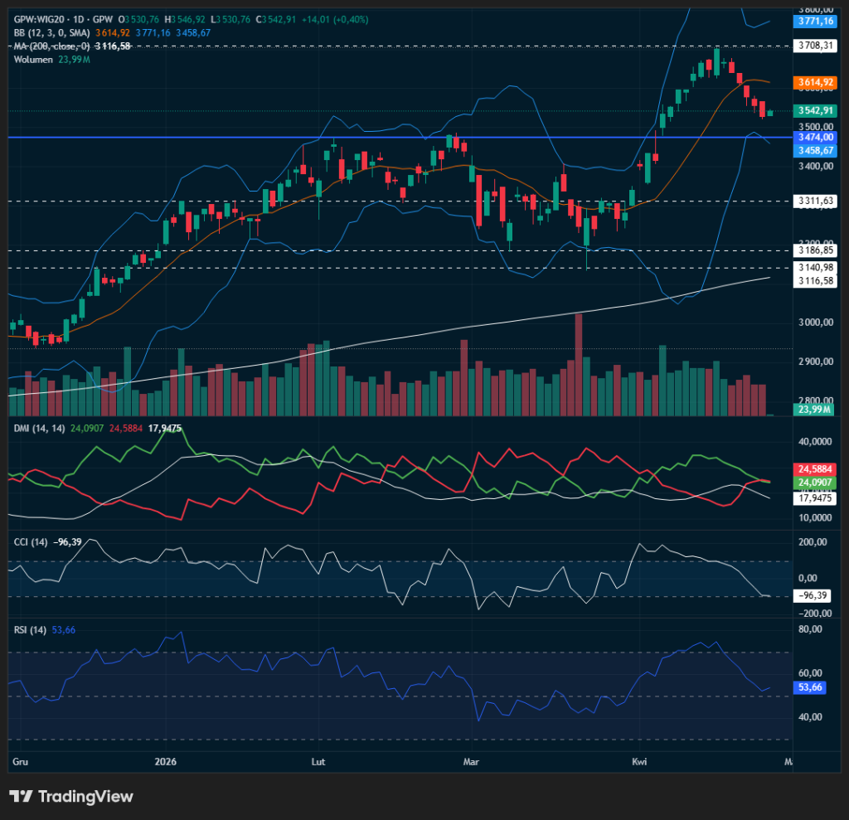Click the green 3542,91 last price label

[x=815, y=110]
